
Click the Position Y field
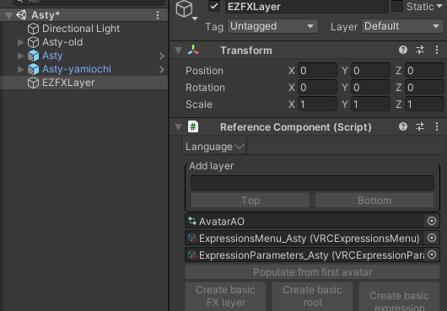tap(370, 70)
